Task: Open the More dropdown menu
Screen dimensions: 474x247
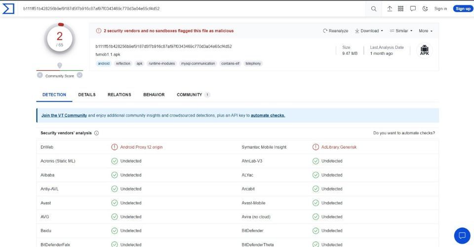Action: (x=425, y=31)
